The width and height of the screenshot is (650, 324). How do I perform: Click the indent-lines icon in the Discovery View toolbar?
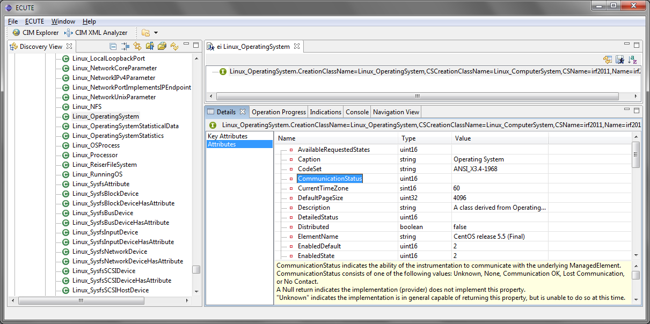click(126, 47)
